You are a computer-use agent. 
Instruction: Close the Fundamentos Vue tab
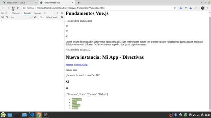tap(73, 3)
